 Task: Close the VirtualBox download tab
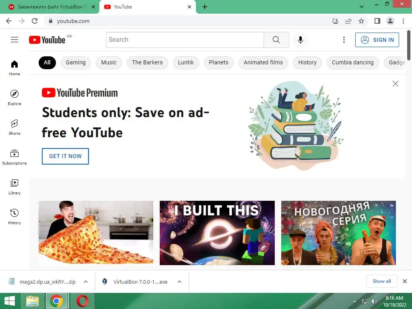(x=93, y=7)
